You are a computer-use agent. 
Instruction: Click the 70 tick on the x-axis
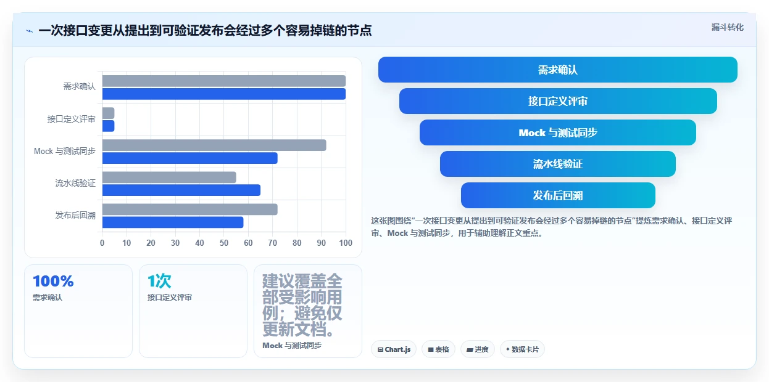pos(273,243)
